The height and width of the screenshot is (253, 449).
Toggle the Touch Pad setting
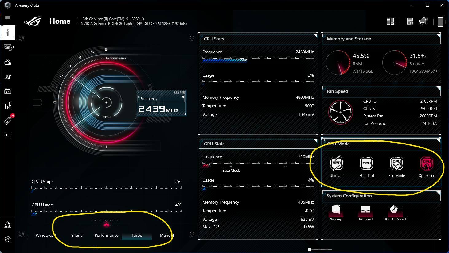coord(365,212)
